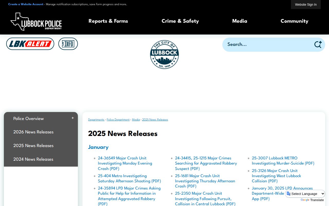Open 24-34415 Aggravated Robbery Suspect PDF
Viewport: 329px width, 206px height.
[206, 164]
